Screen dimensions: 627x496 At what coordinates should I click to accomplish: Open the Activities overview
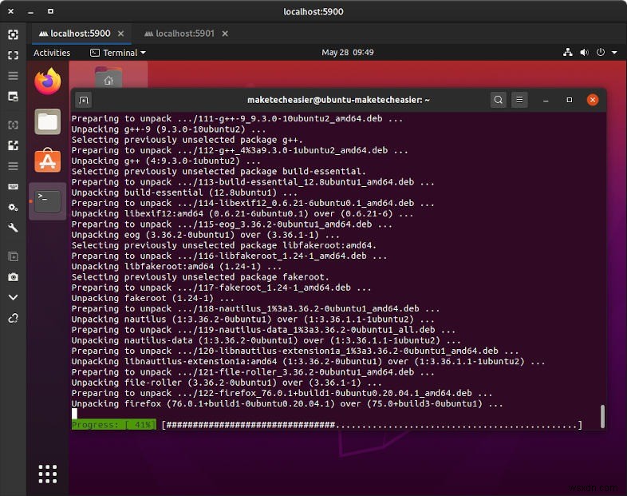[x=52, y=53]
